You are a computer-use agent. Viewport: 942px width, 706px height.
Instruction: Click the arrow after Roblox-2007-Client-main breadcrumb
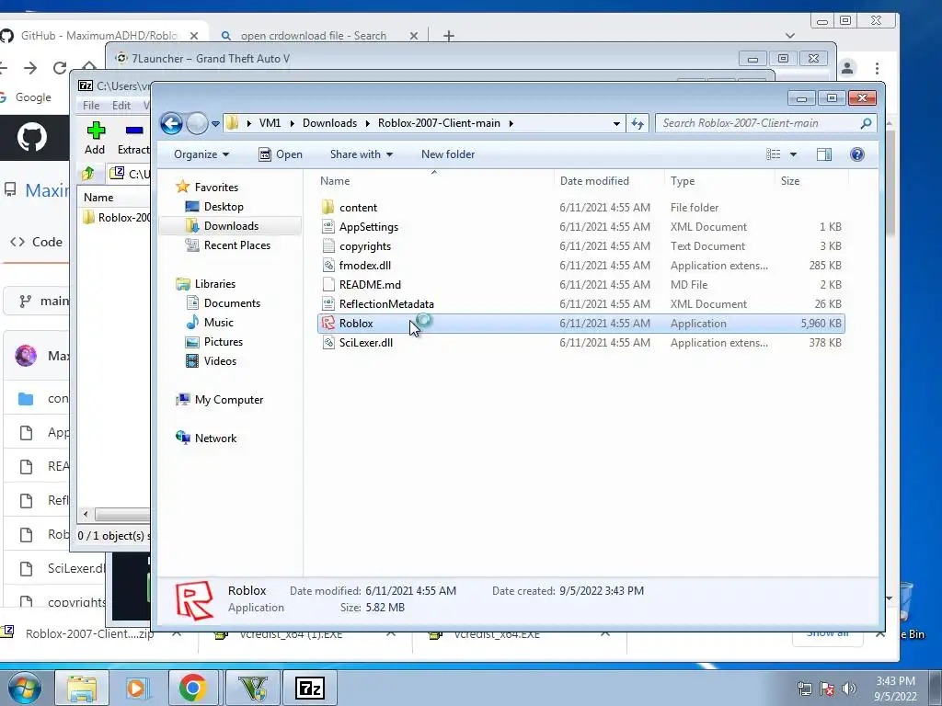pyautogui.click(x=511, y=123)
